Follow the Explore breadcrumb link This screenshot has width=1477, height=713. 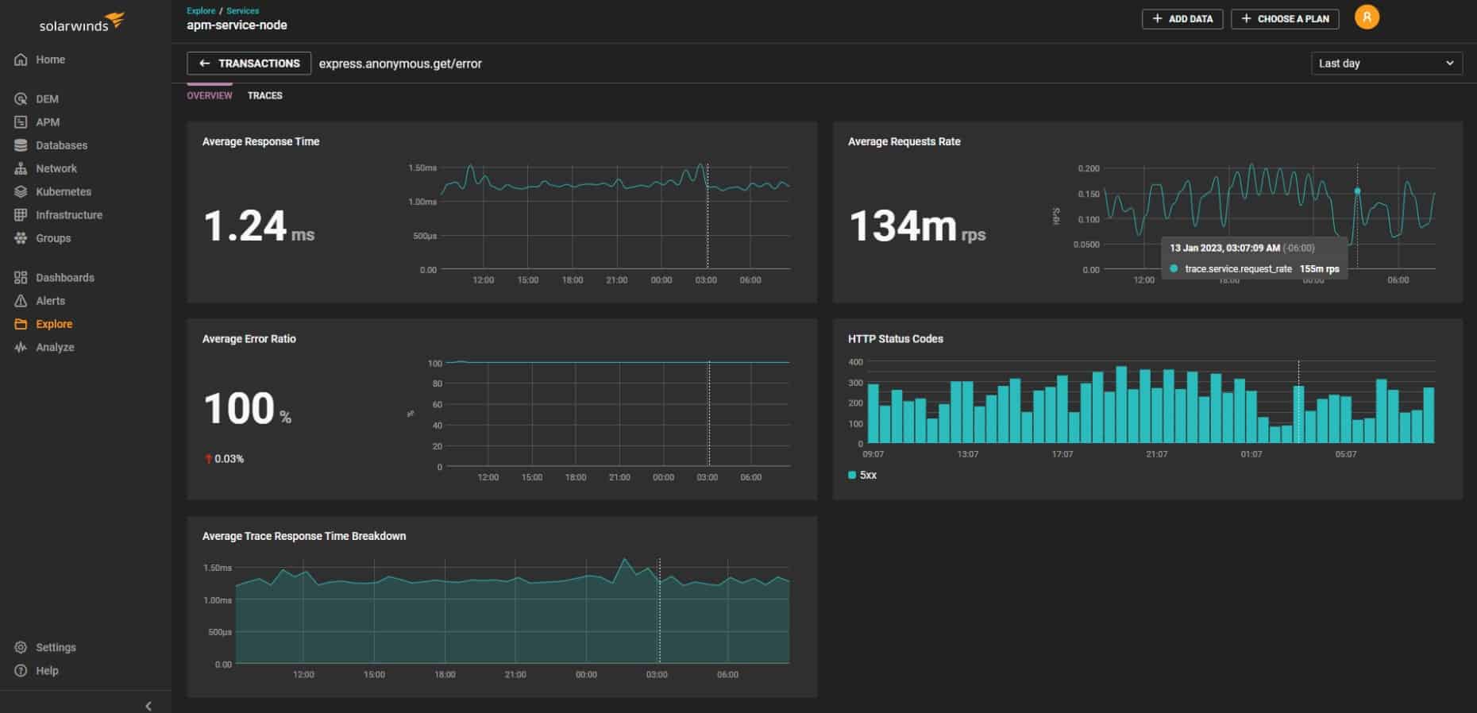point(201,11)
